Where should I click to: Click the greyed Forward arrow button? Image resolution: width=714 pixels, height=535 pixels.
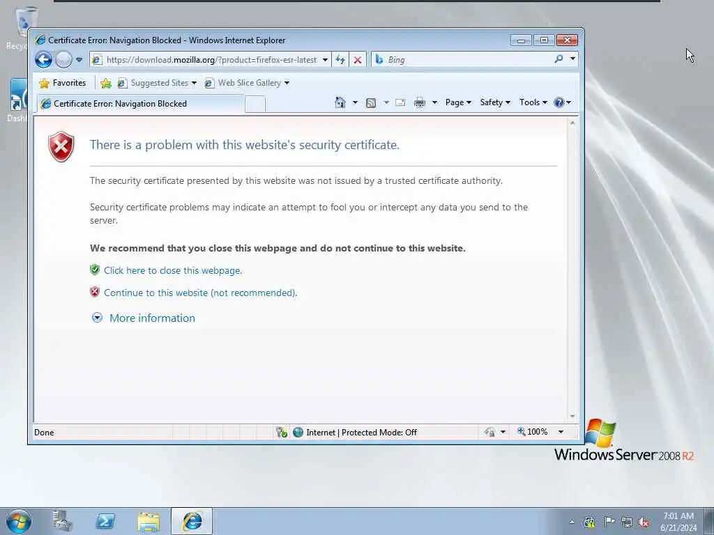(x=63, y=60)
